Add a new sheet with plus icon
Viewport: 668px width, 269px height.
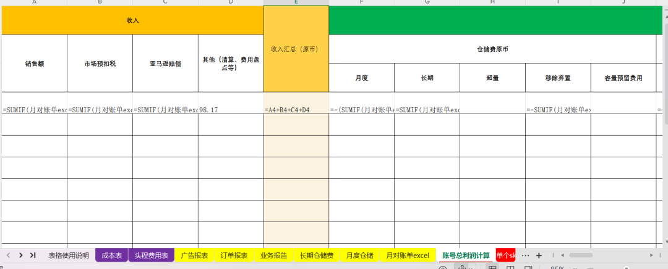[x=539, y=255]
